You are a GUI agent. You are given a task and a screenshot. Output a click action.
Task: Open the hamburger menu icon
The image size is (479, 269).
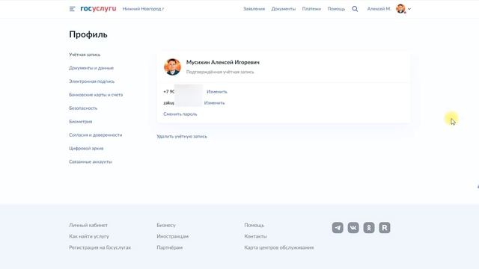72,9
